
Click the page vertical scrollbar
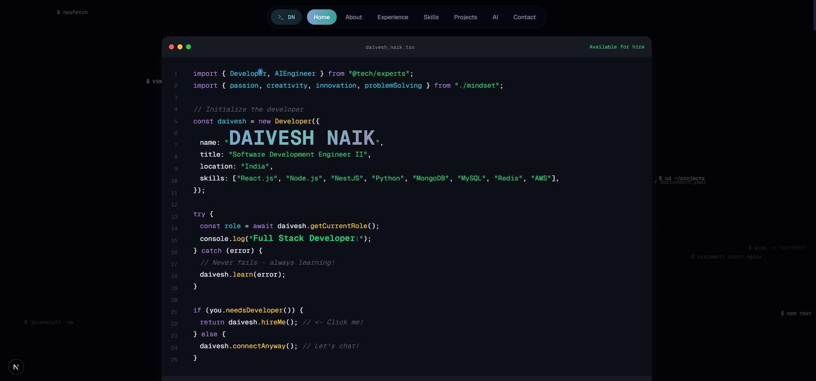[814, 15]
